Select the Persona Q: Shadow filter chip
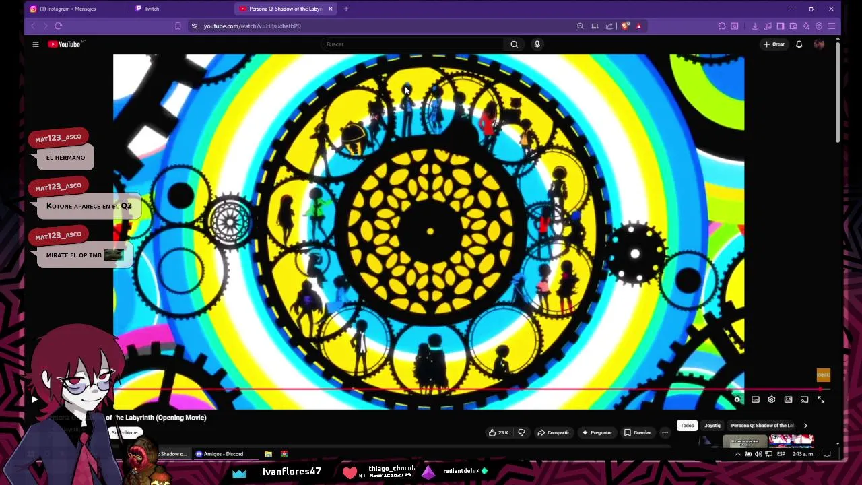Image resolution: width=862 pixels, height=485 pixels. pos(762,426)
